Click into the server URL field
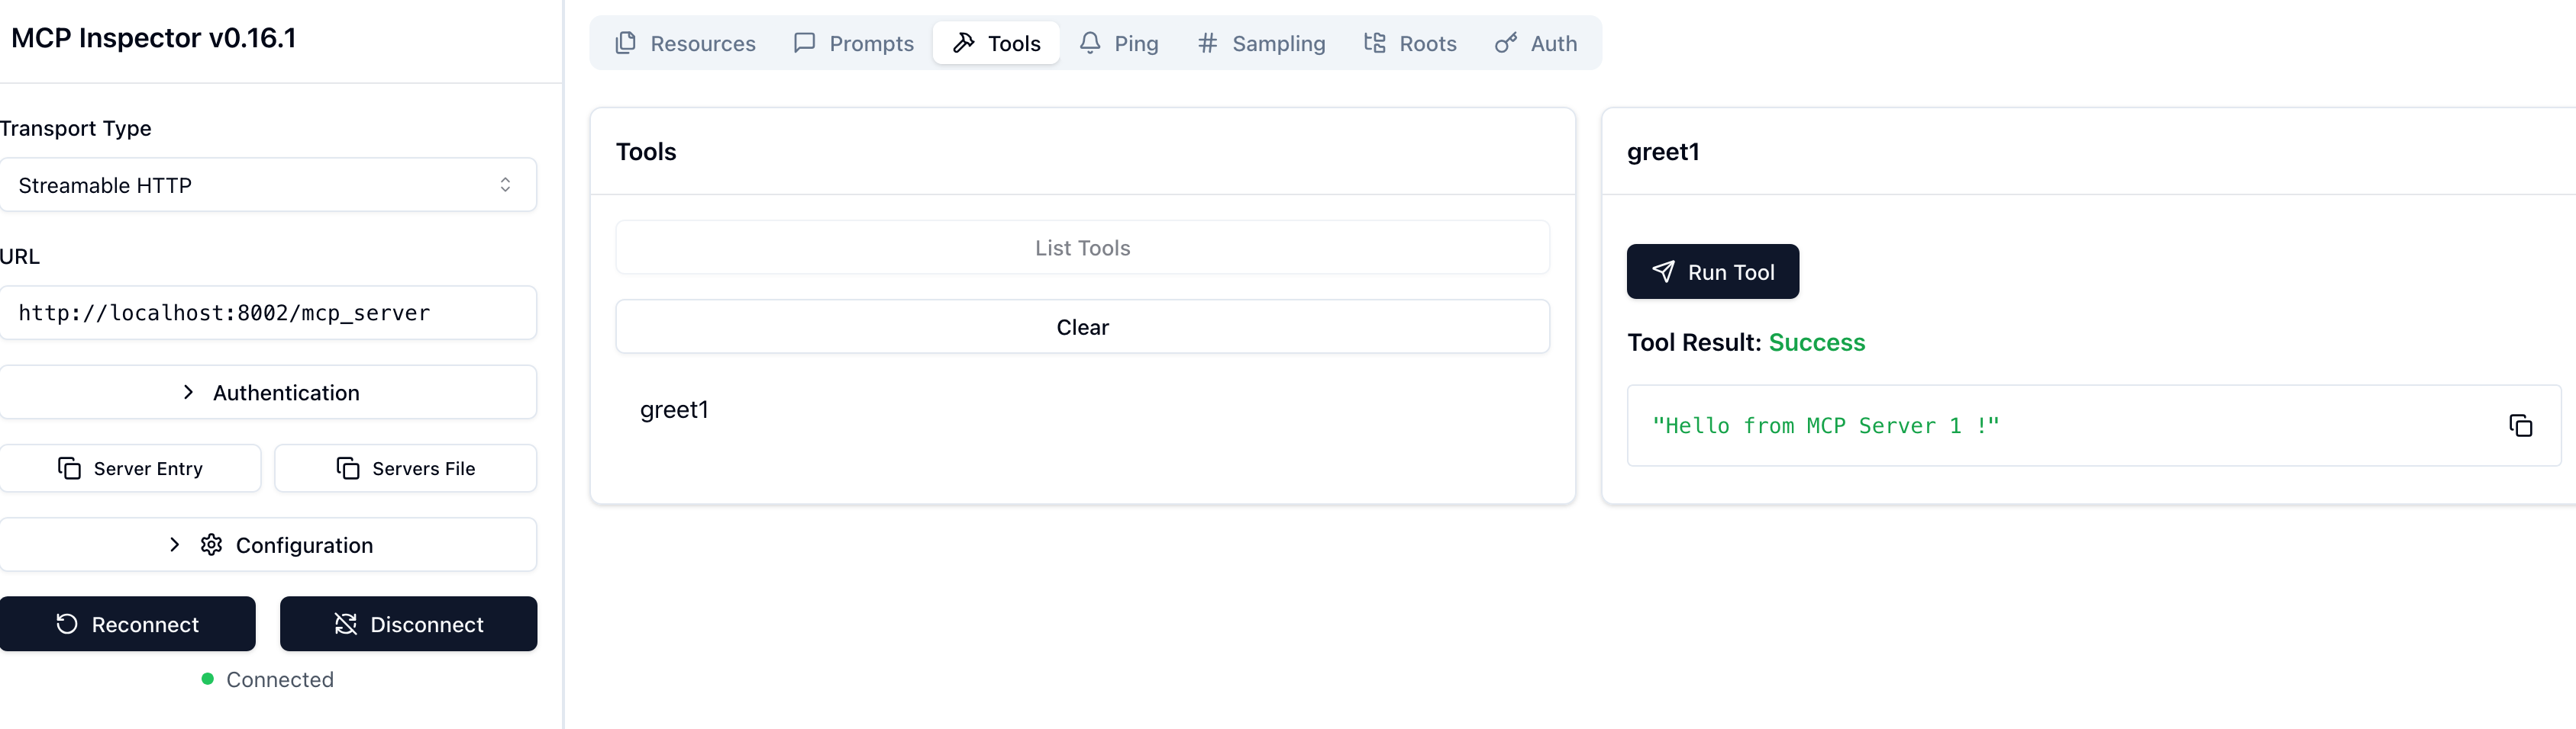The width and height of the screenshot is (2576, 729). click(x=268, y=313)
